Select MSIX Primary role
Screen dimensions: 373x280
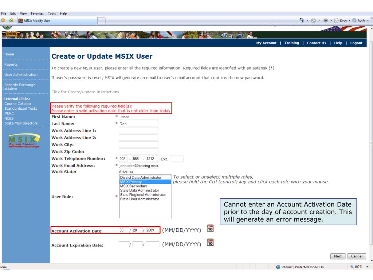(x=145, y=182)
